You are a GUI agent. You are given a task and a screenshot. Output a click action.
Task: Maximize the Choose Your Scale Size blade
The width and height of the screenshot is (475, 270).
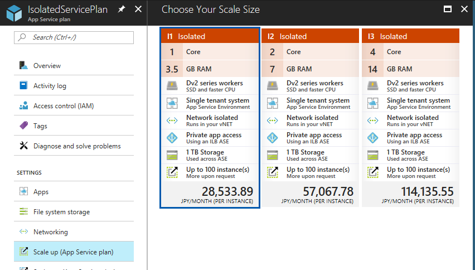click(x=448, y=9)
